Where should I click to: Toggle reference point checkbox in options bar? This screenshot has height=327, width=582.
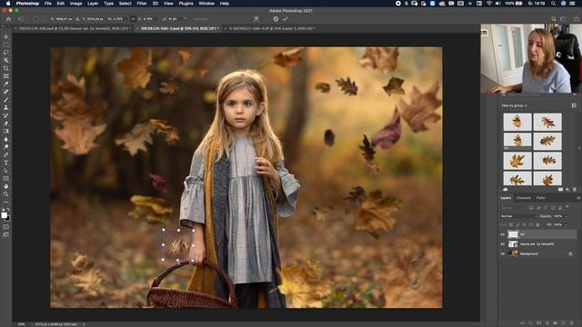pos(35,19)
